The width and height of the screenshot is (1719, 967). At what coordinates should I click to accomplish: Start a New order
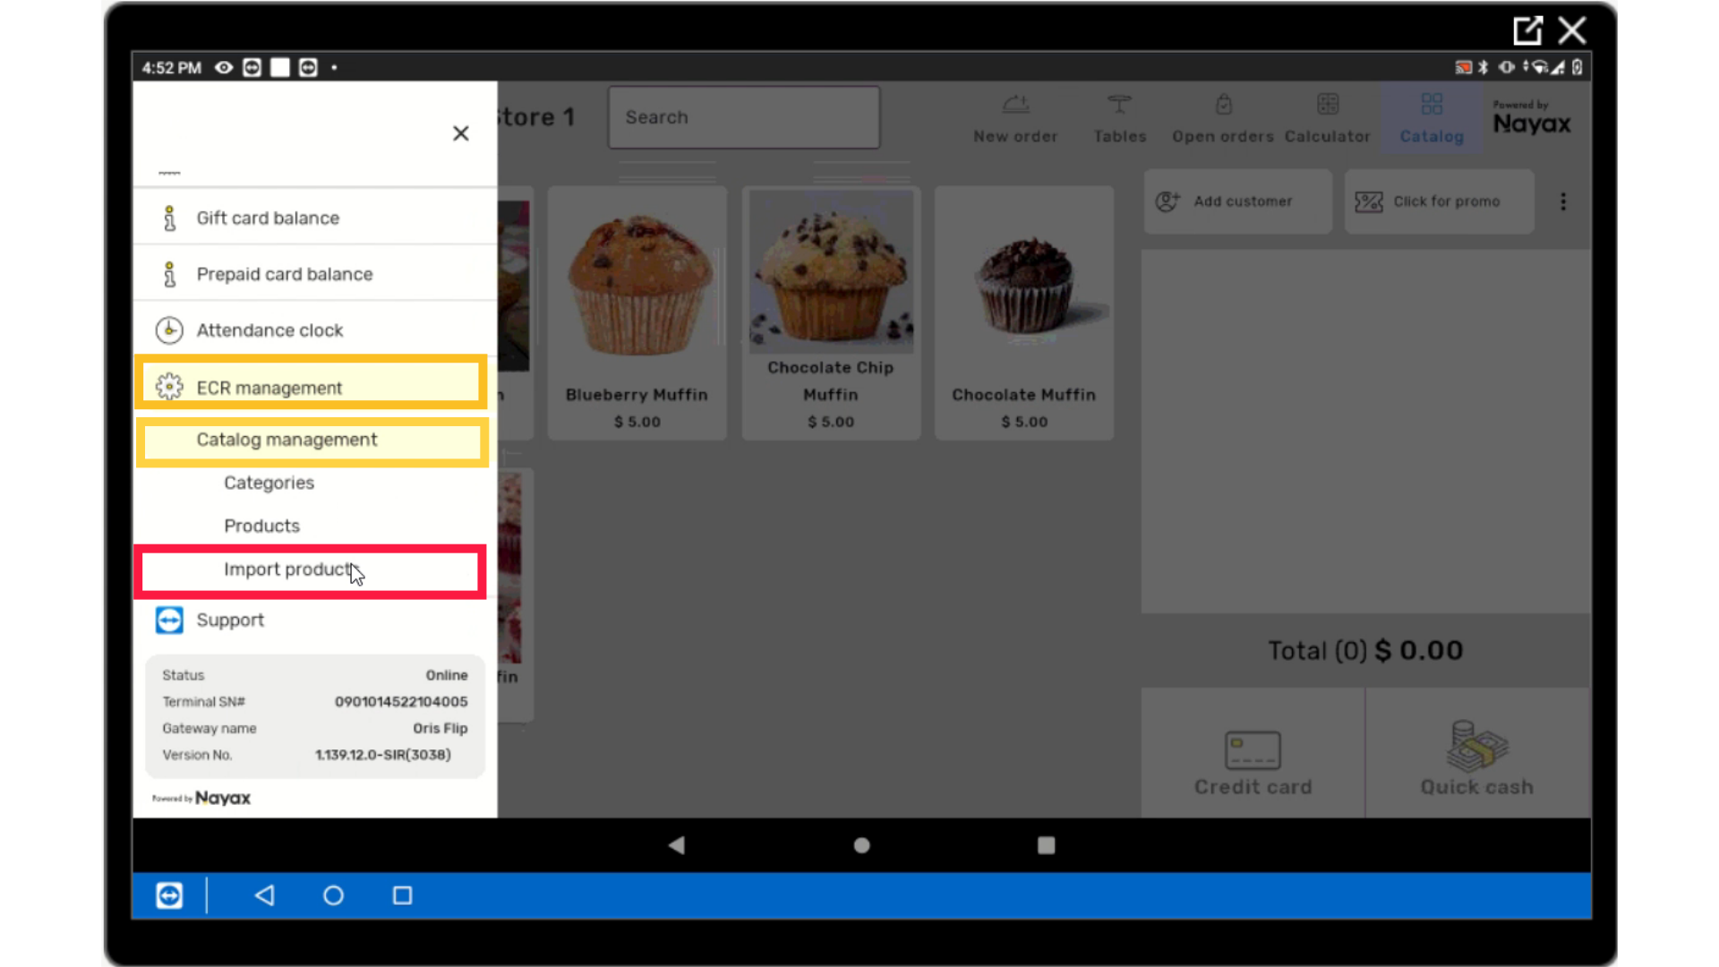point(1015,119)
